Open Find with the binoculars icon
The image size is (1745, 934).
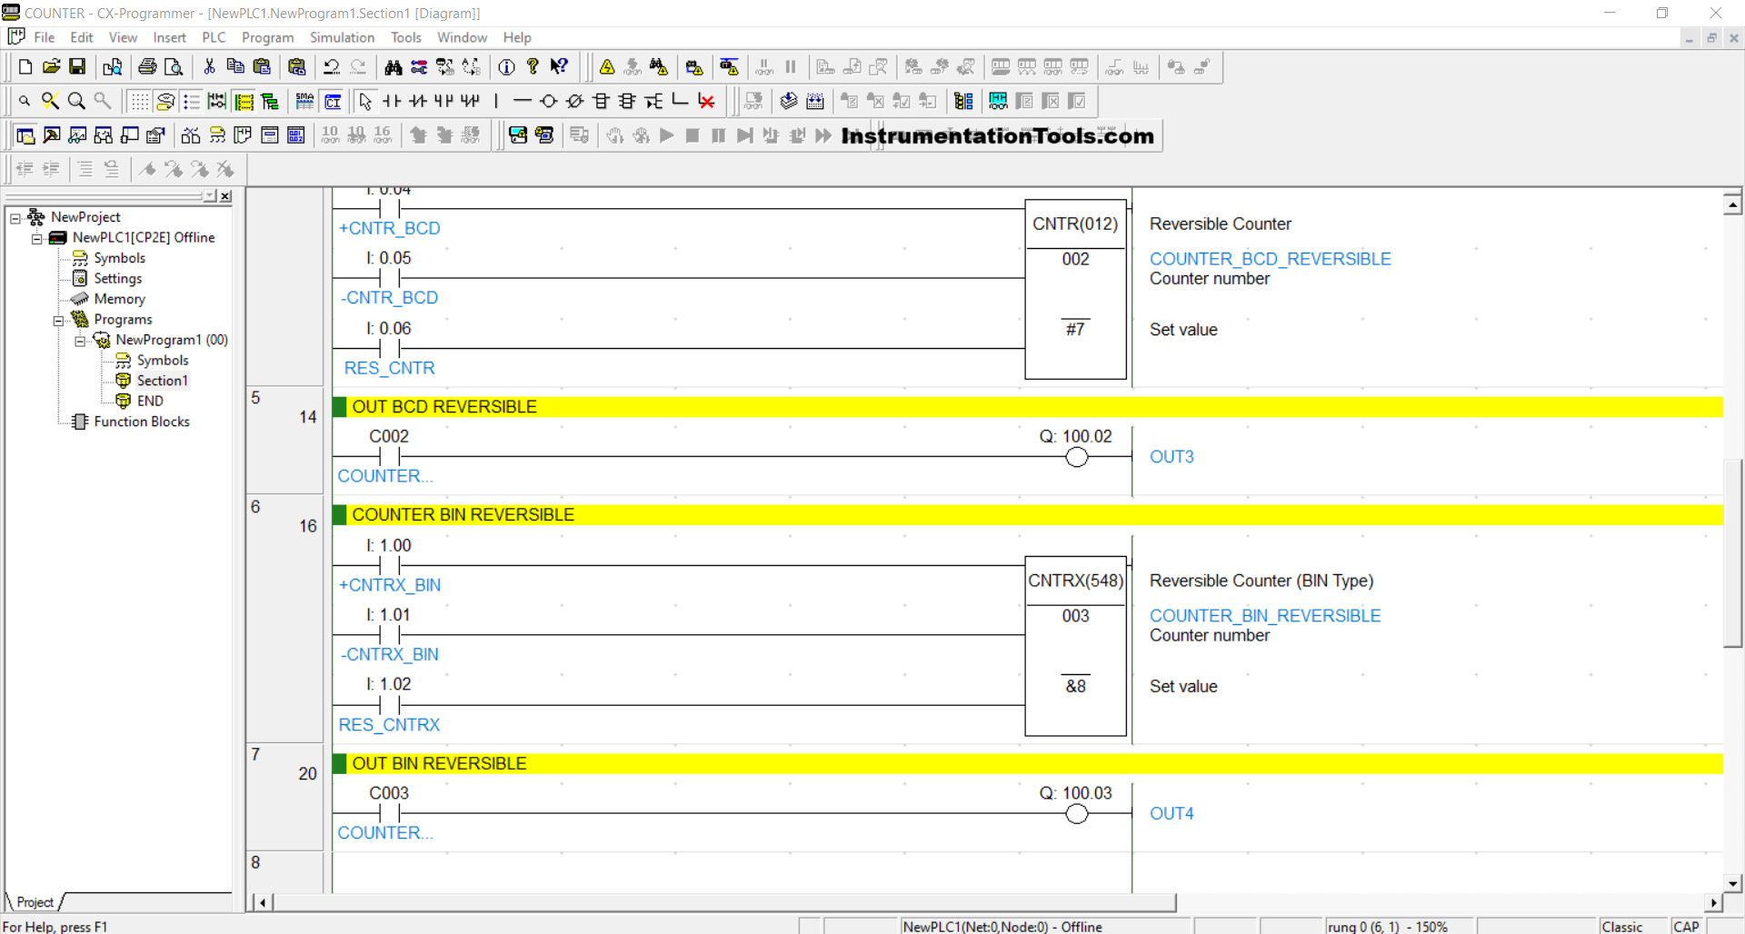[394, 67]
